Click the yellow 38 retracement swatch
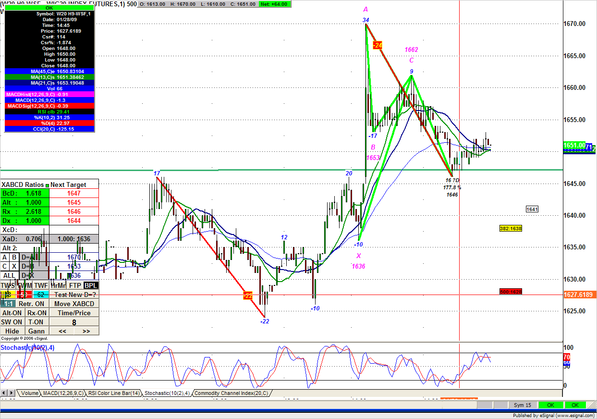This screenshot has width=597, height=419. click(x=8, y=295)
